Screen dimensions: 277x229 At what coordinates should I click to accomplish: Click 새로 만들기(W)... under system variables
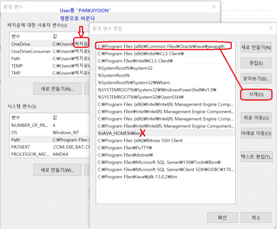pyautogui.click(x=57, y=170)
